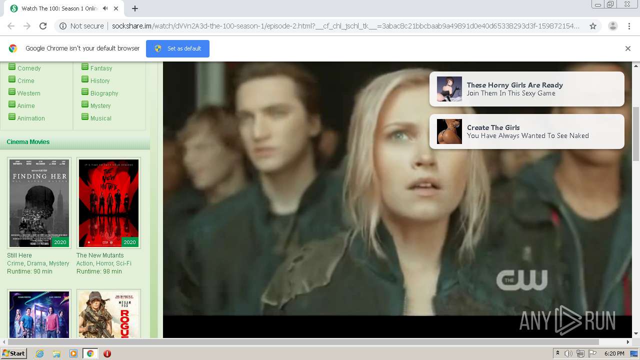Reload the page with the refresh icon

pyautogui.click(x=43, y=26)
